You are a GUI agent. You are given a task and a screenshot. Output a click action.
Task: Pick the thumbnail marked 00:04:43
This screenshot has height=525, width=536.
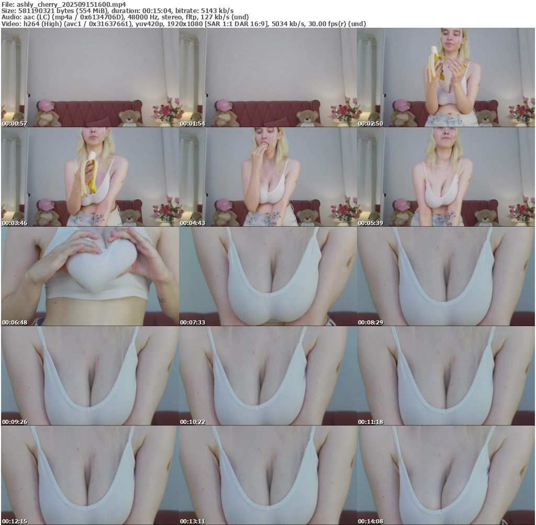[268, 177]
